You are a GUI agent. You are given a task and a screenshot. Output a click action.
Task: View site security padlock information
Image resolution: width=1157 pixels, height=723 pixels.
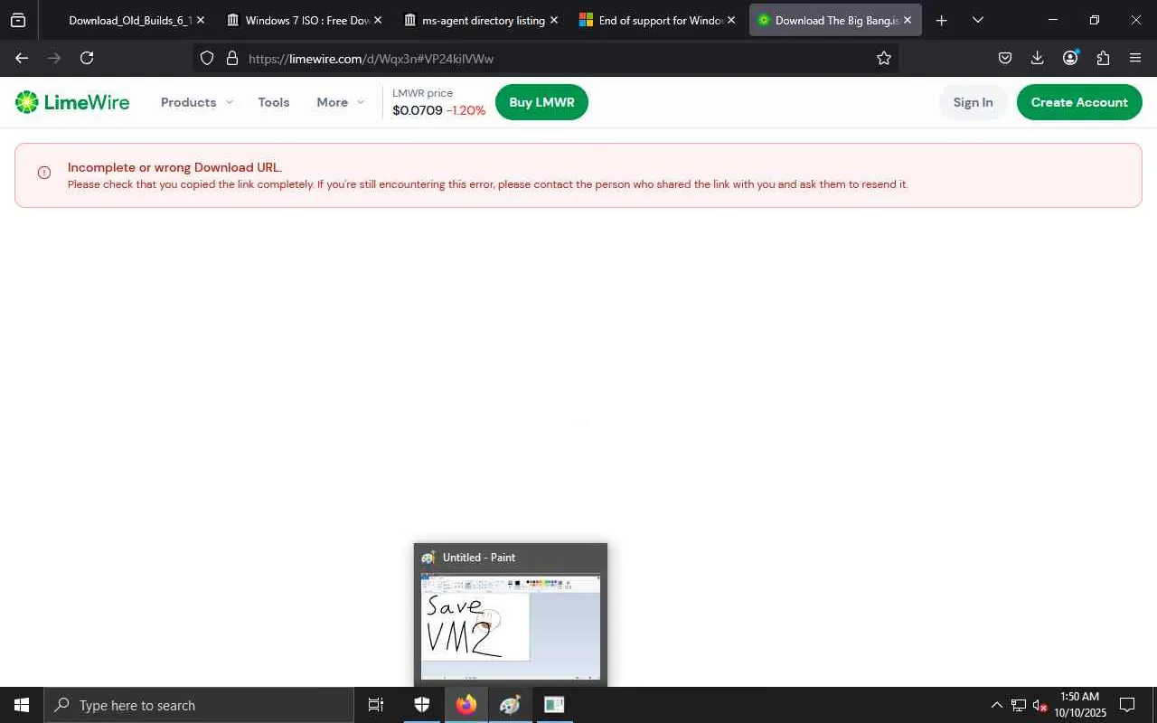(x=232, y=58)
